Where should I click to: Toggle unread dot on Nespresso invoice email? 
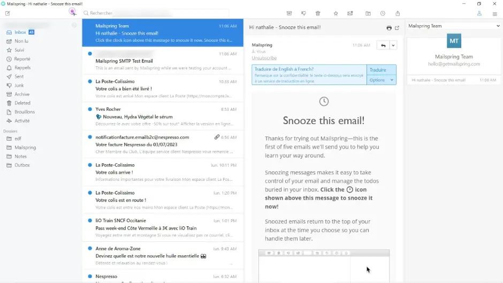pyautogui.click(x=90, y=137)
